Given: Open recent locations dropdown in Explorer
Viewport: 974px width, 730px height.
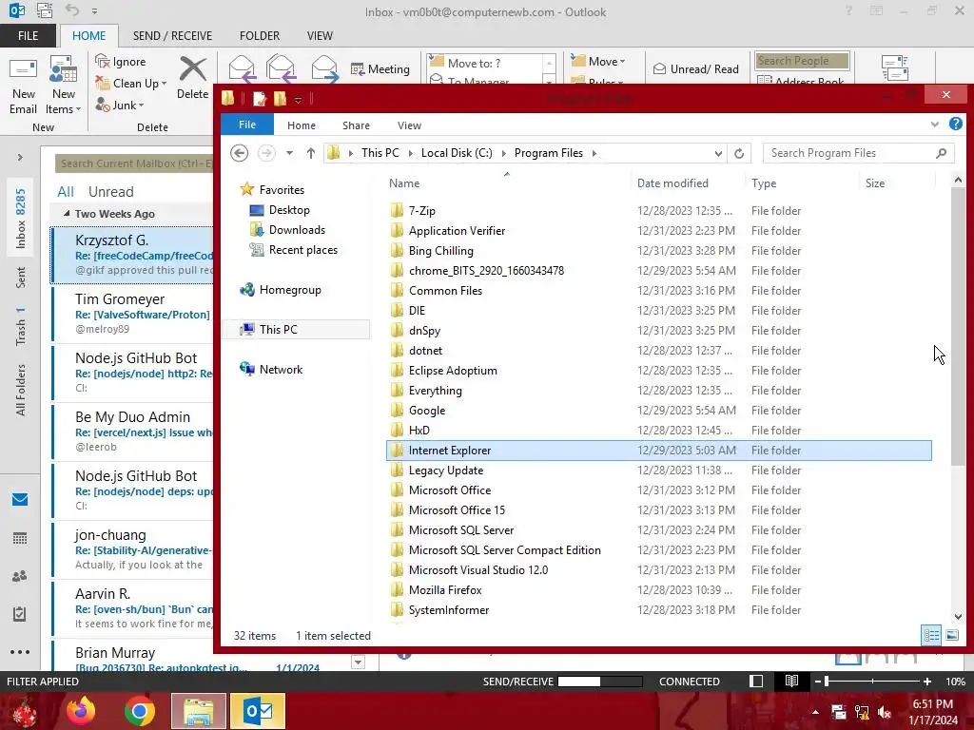Looking at the screenshot, I should [x=289, y=153].
